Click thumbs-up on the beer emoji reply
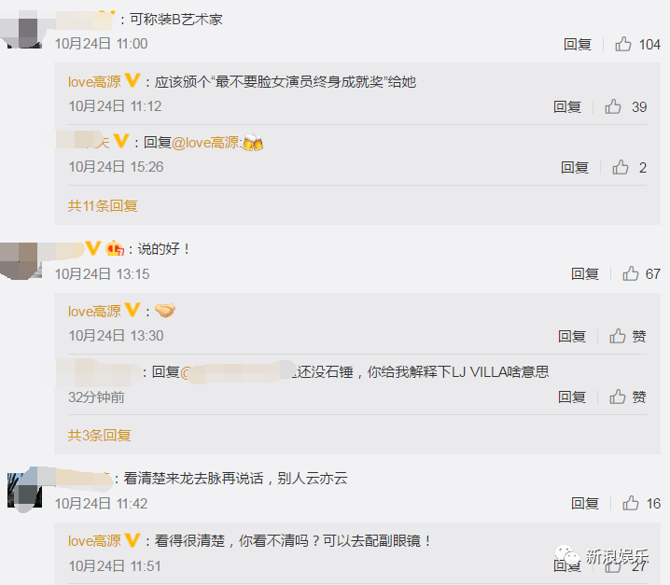 click(620, 167)
